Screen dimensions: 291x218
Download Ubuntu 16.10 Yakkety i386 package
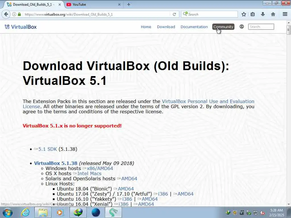(x=127, y=199)
